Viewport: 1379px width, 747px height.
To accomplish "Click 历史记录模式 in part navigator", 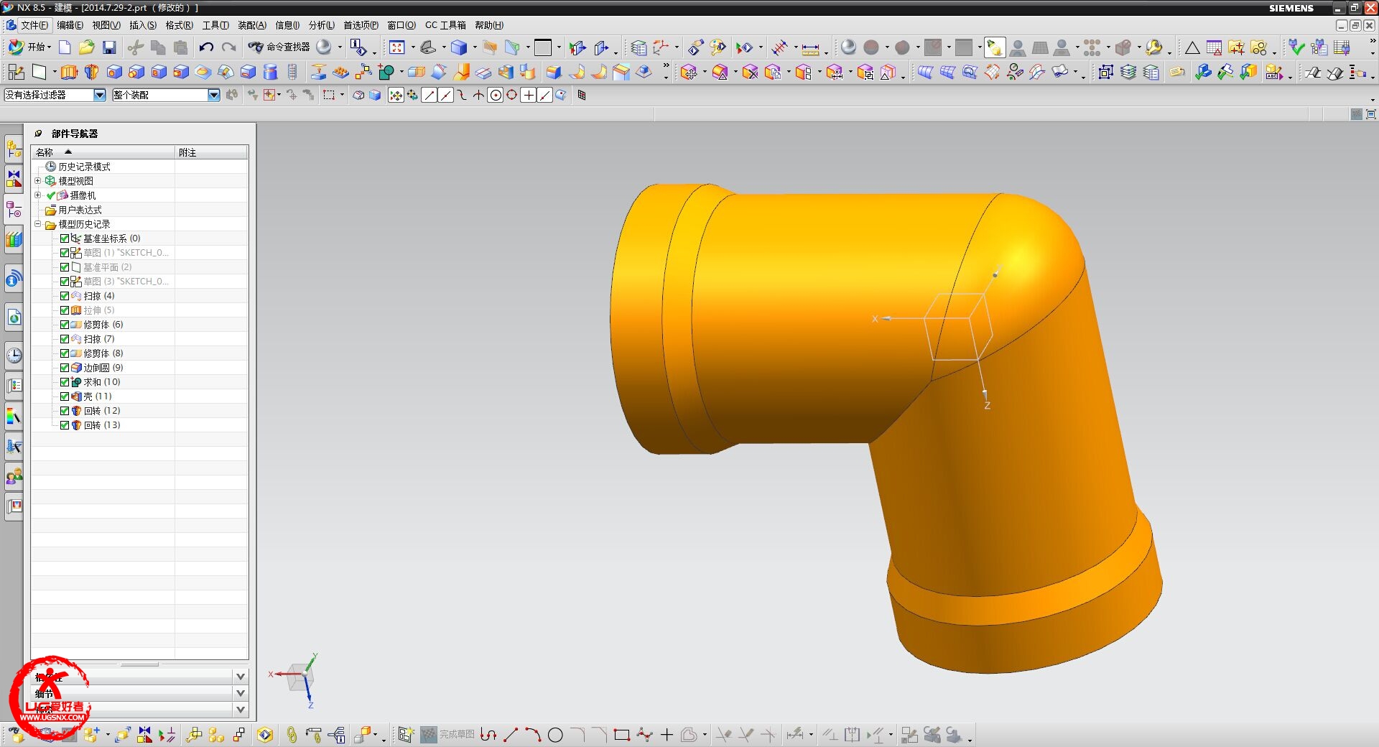I will 84,167.
